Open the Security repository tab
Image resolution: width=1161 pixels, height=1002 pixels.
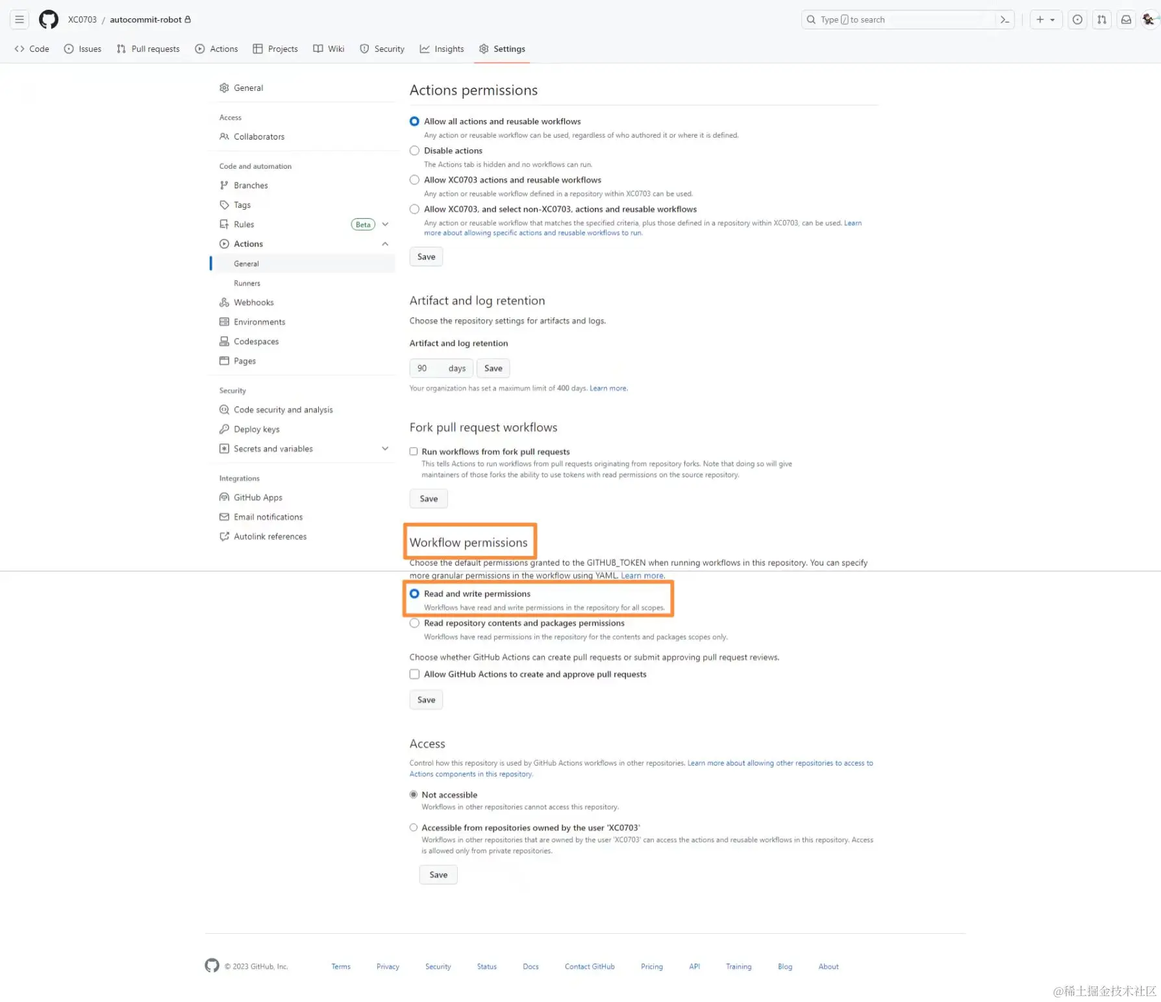[x=382, y=49]
